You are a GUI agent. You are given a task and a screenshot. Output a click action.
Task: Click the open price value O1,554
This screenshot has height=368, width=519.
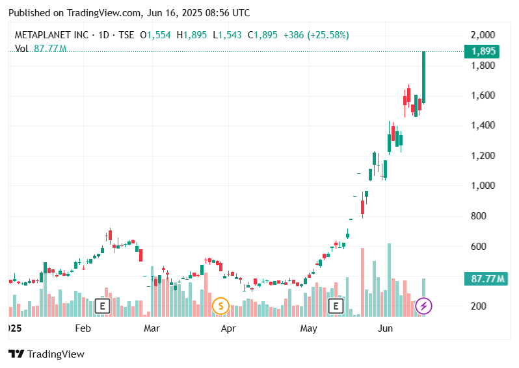pyautogui.click(x=155, y=35)
